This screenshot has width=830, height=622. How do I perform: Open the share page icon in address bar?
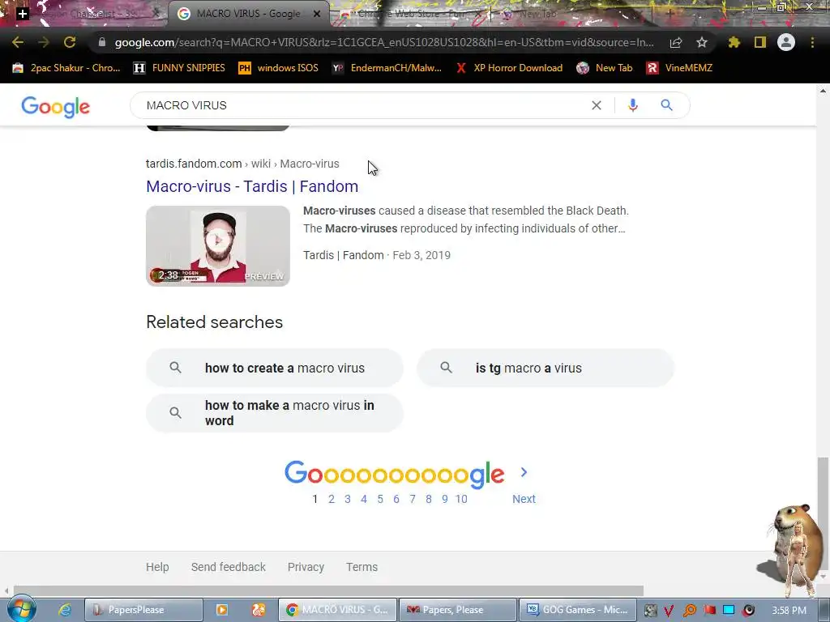coord(676,43)
